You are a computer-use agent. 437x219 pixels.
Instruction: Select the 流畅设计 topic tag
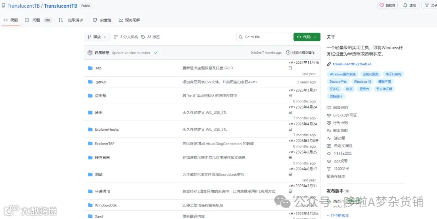336,96
